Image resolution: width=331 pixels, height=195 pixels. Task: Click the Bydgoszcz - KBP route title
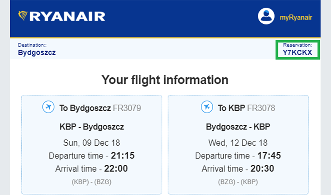[x=238, y=127]
